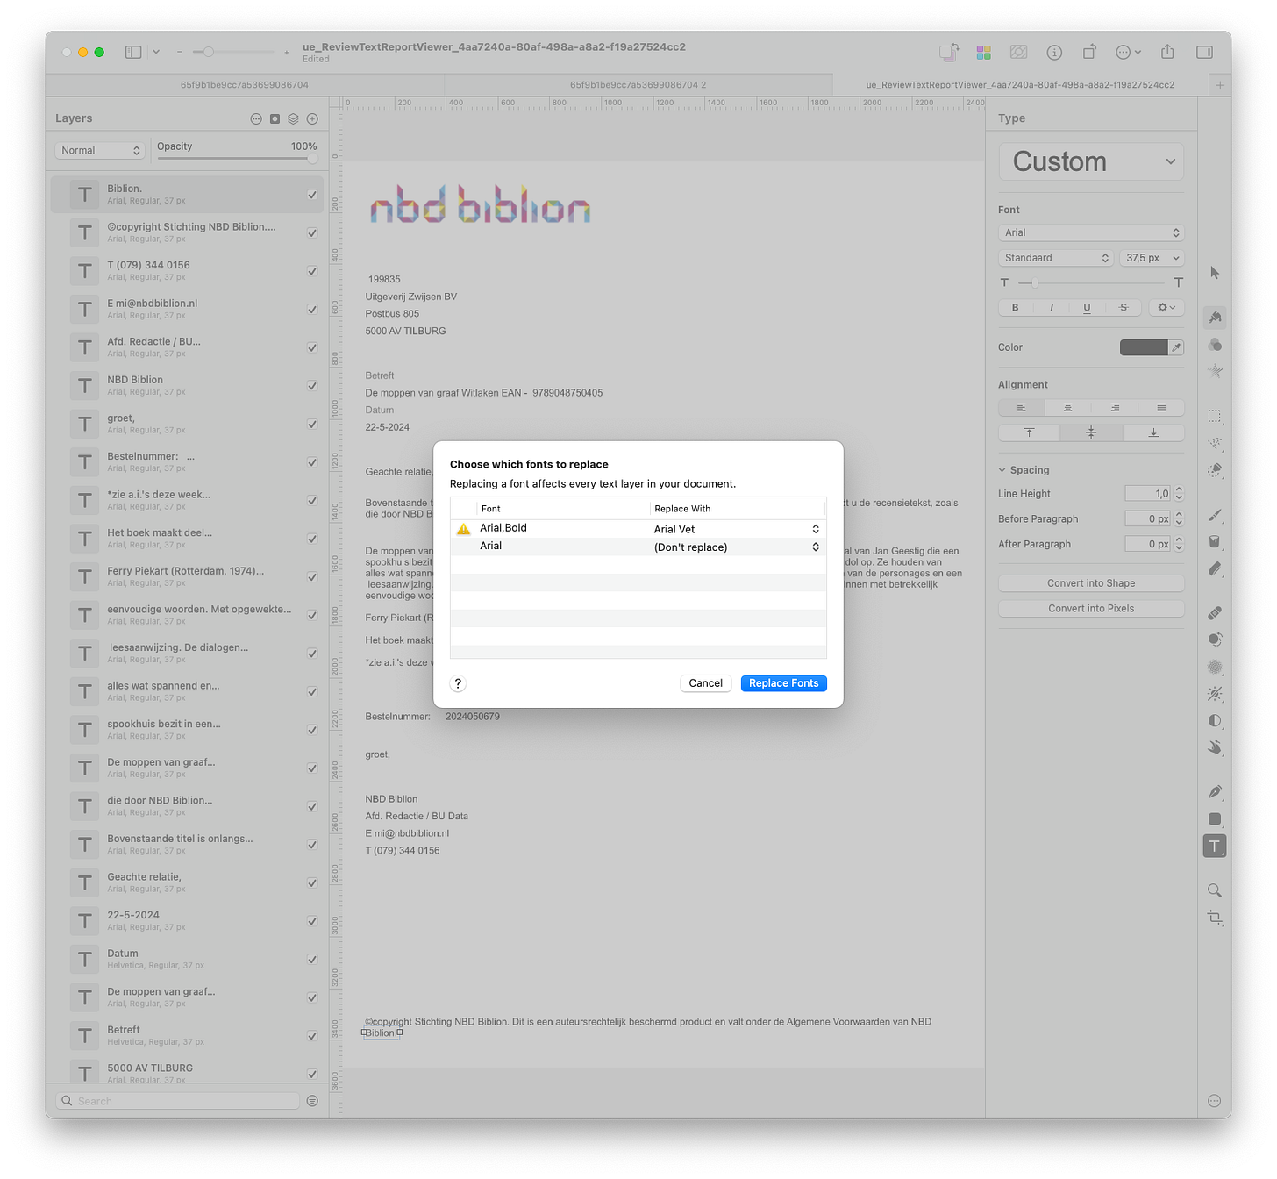Toggle the right sidebar panel icon
The width and height of the screenshot is (1277, 1179).
[x=1204, y=53]
